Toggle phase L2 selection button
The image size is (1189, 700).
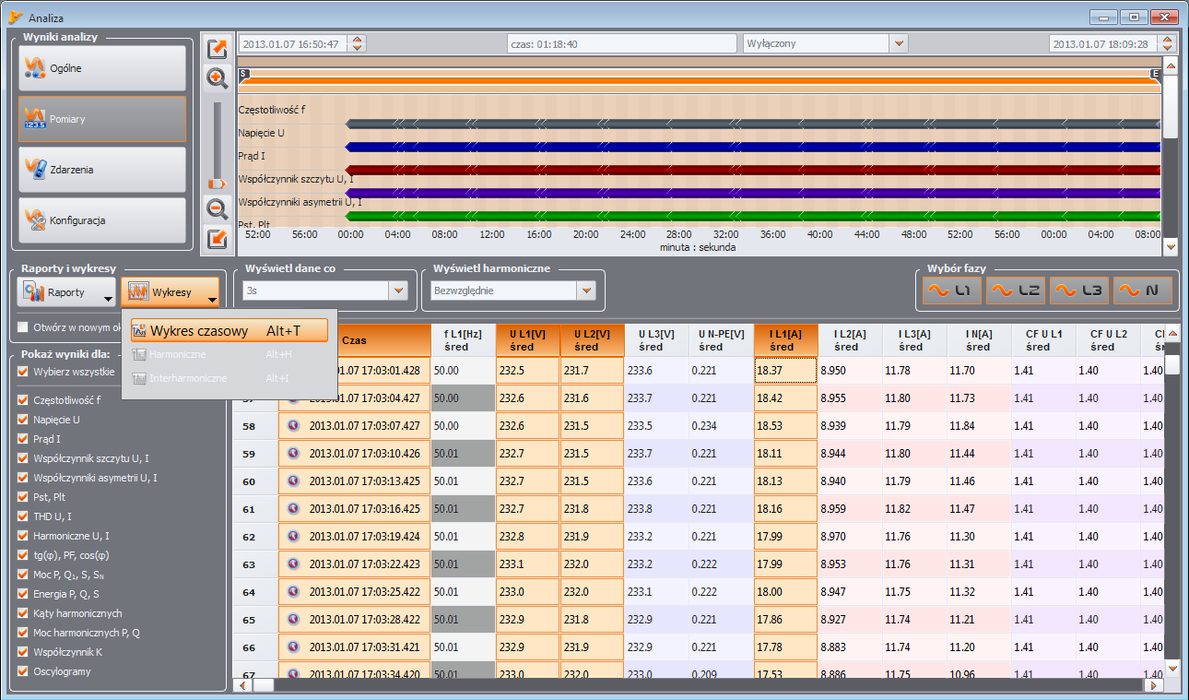1016,291
